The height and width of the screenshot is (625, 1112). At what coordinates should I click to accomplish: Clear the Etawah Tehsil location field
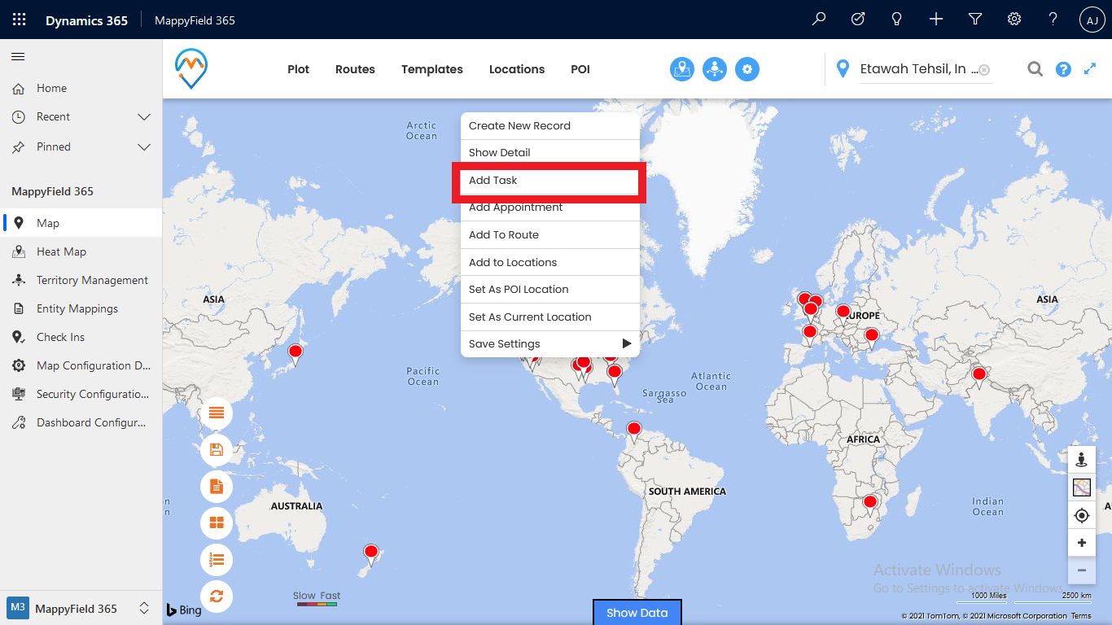click(x=984, y=70)
